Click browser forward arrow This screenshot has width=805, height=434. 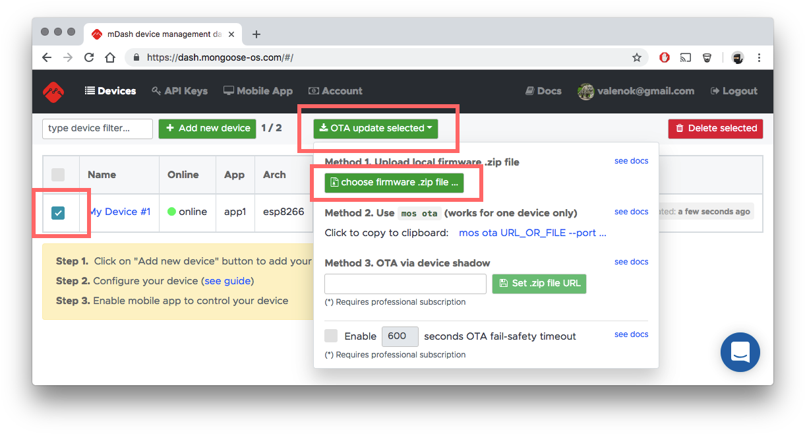pyautogui.click(x=68, y=57)
